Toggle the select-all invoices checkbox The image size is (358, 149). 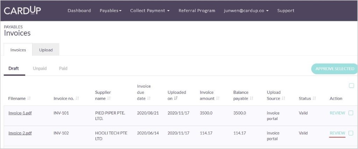click(351, 86)
